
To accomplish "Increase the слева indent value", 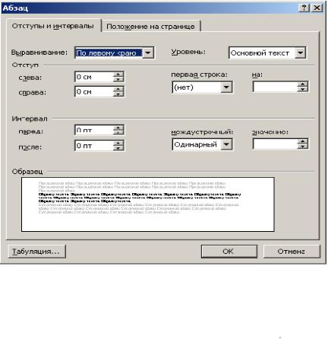I will click(118, 74).
